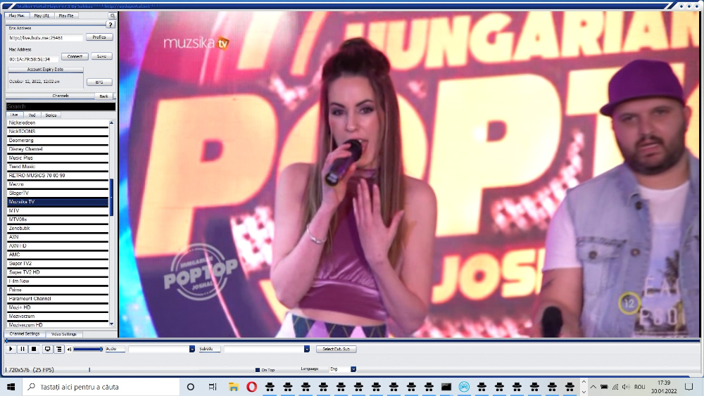704x396 pixels.
Task: Launch File Explorer from the taskbar
Action: [234, 387]
